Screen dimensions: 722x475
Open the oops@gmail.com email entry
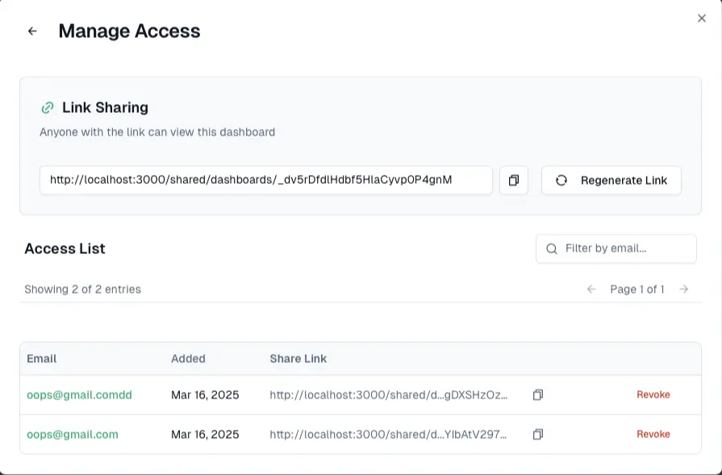[x=73, y=435]
